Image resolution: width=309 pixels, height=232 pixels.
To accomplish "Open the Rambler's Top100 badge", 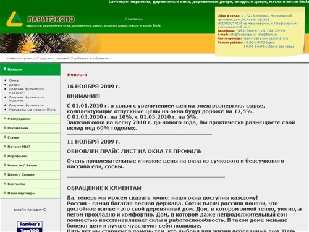I will pyautogui.click(x=30, y=226).
